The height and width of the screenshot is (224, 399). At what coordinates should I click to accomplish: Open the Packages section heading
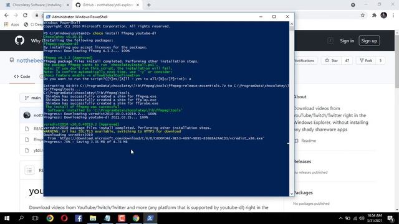[x=303, y=193]
